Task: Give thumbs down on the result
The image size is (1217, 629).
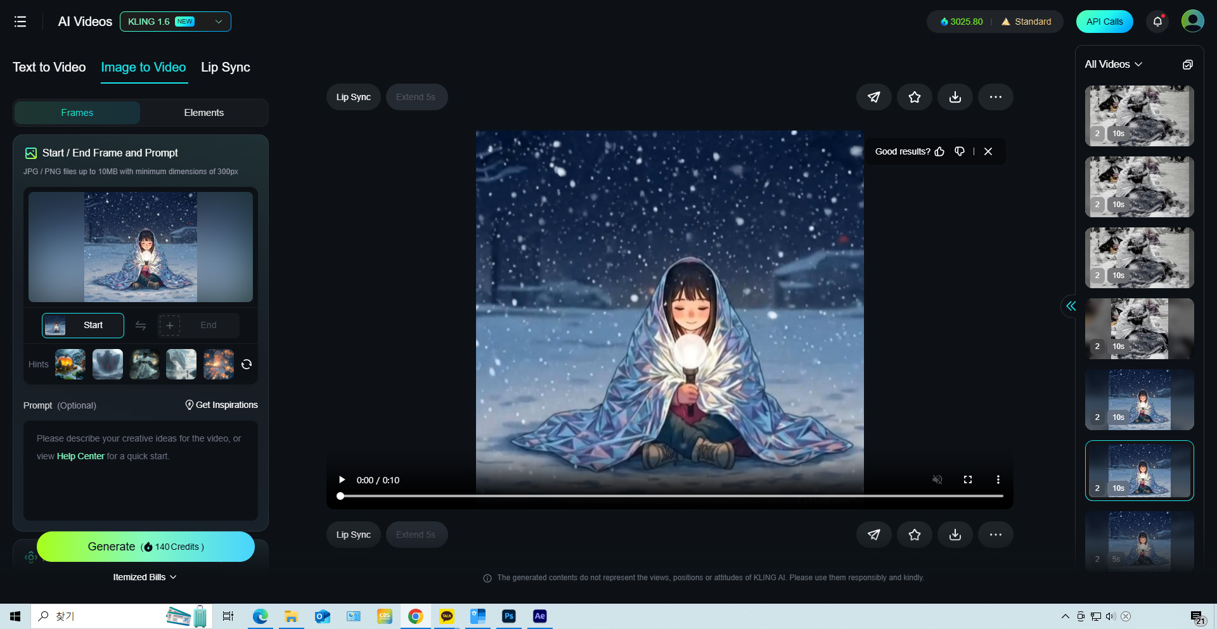Action: [960, 151]
